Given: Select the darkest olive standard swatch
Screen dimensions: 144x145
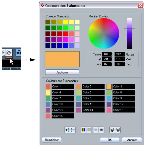Looking at the screenshot, I should pos(48,22).
